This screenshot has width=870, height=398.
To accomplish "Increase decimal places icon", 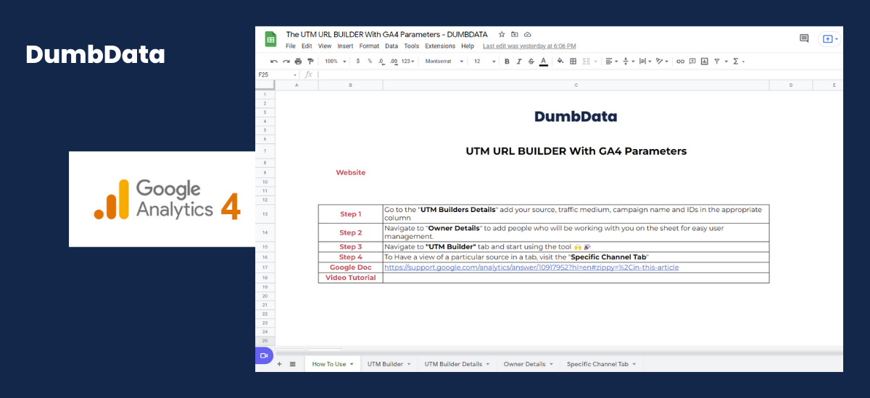I will tap(394, 62).
